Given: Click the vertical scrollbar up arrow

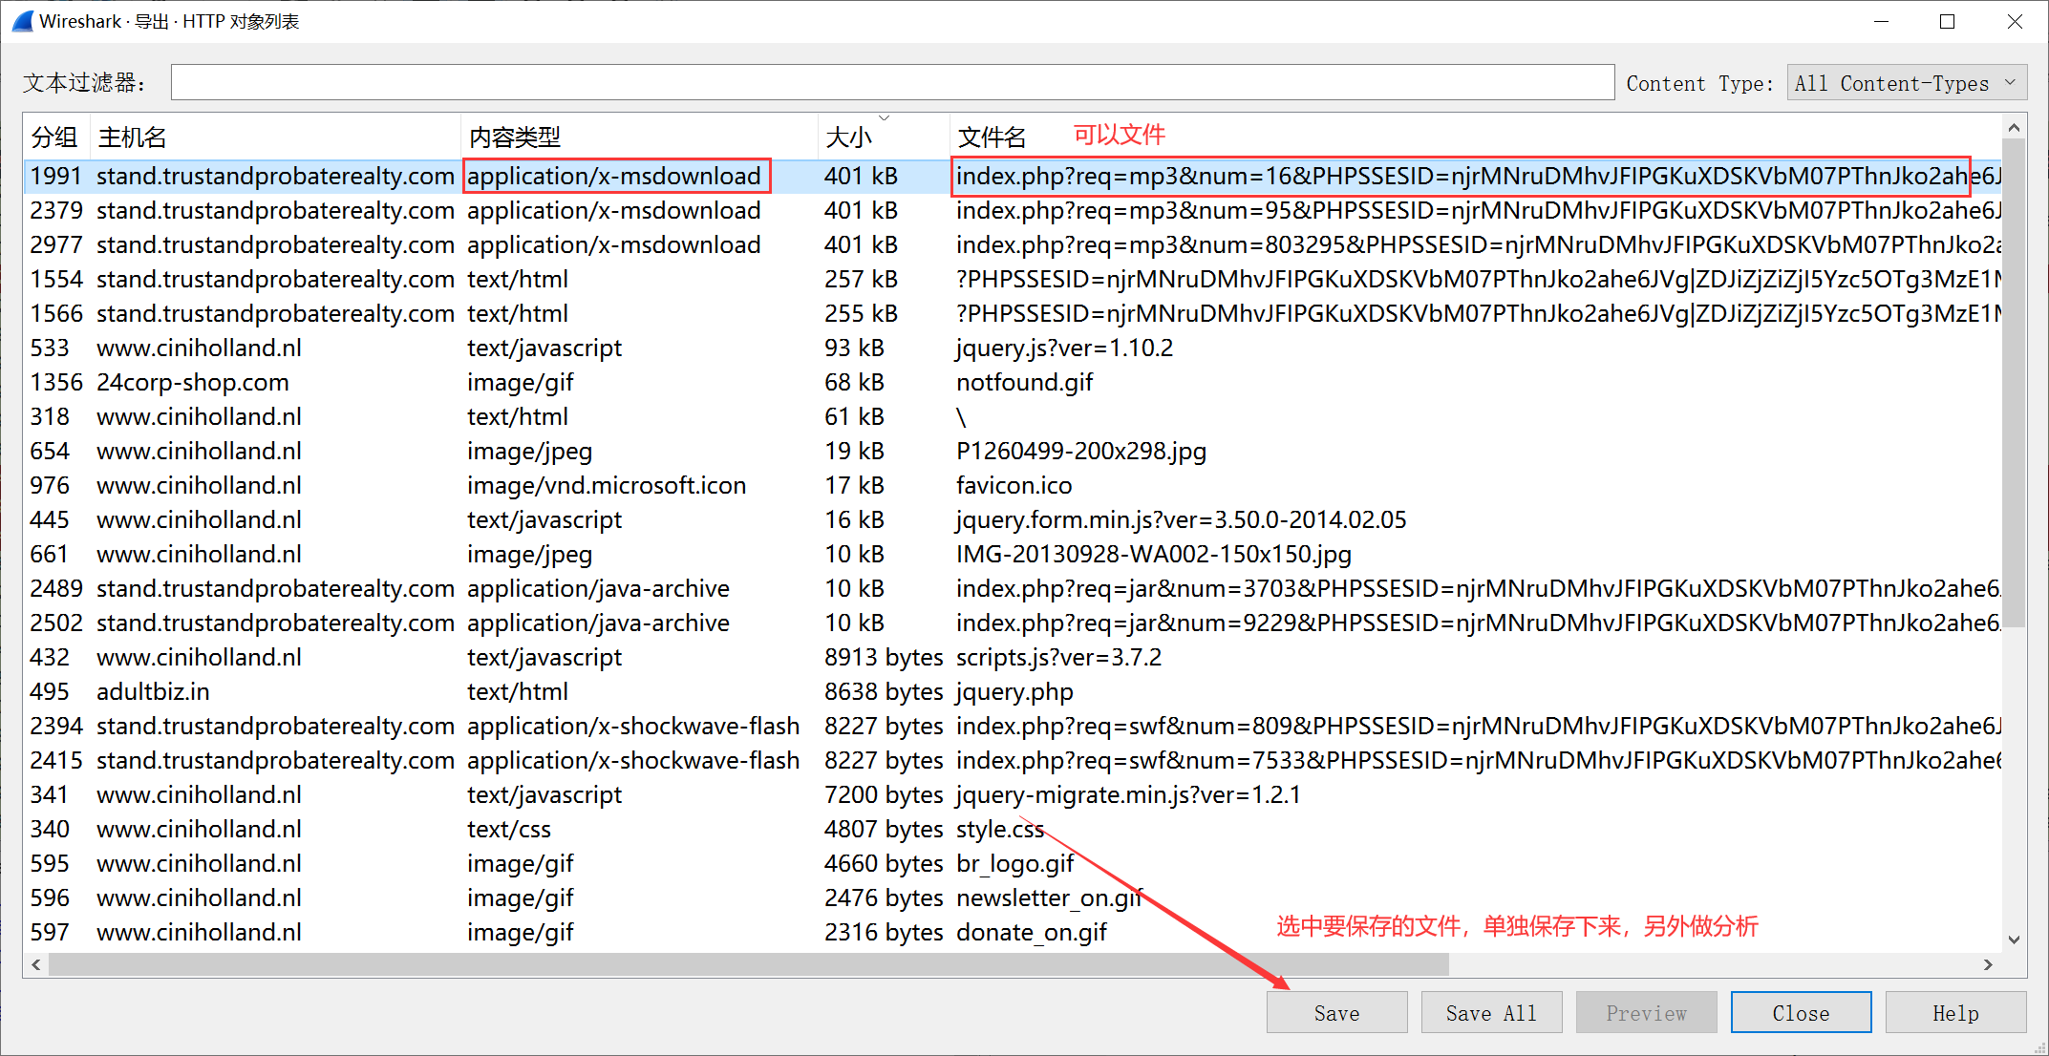Looking at the screenshot, I should point(2014,127).
